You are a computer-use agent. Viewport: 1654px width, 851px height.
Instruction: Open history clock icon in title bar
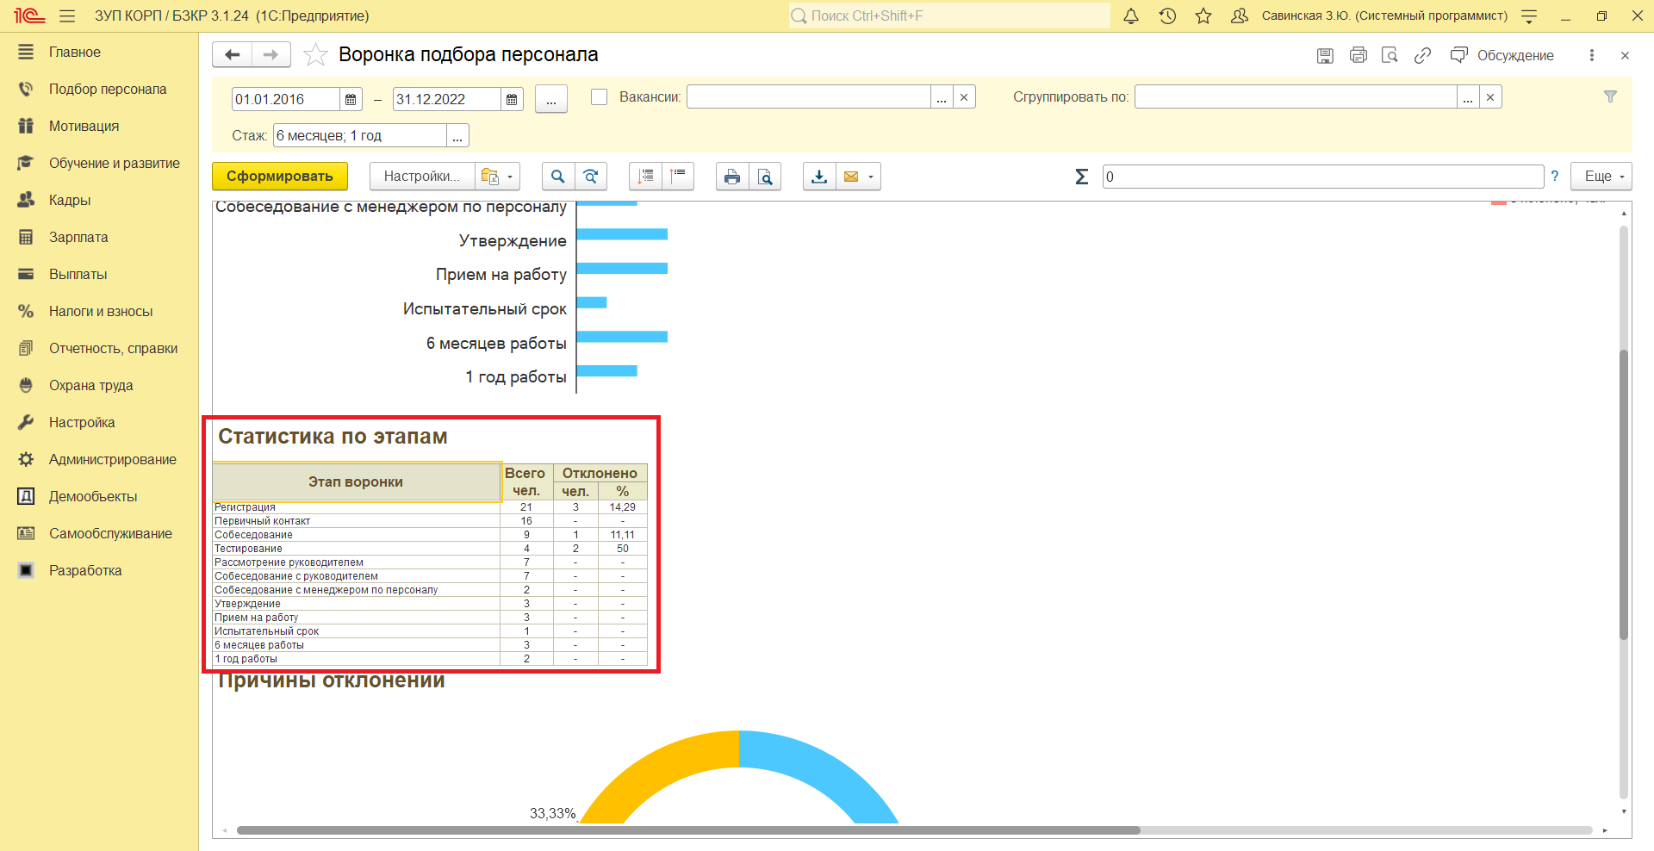click(x=1167, y=16)
